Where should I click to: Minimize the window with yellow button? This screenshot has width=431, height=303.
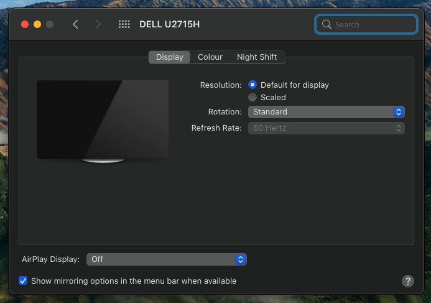tap(37, 24)
